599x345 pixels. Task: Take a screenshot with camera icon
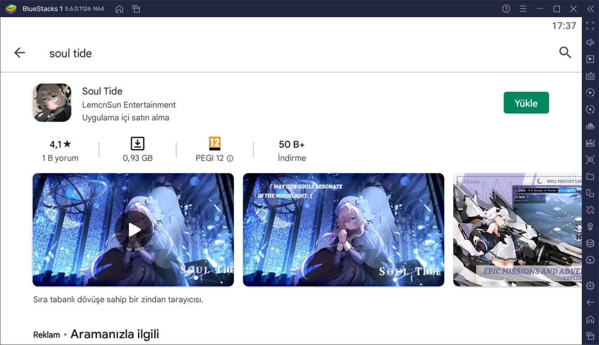tap(590, 159)
